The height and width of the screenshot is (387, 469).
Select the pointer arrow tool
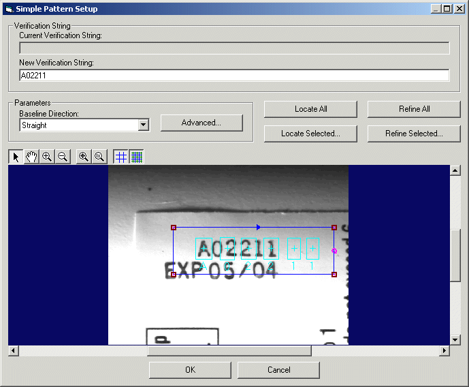[16, 157]
